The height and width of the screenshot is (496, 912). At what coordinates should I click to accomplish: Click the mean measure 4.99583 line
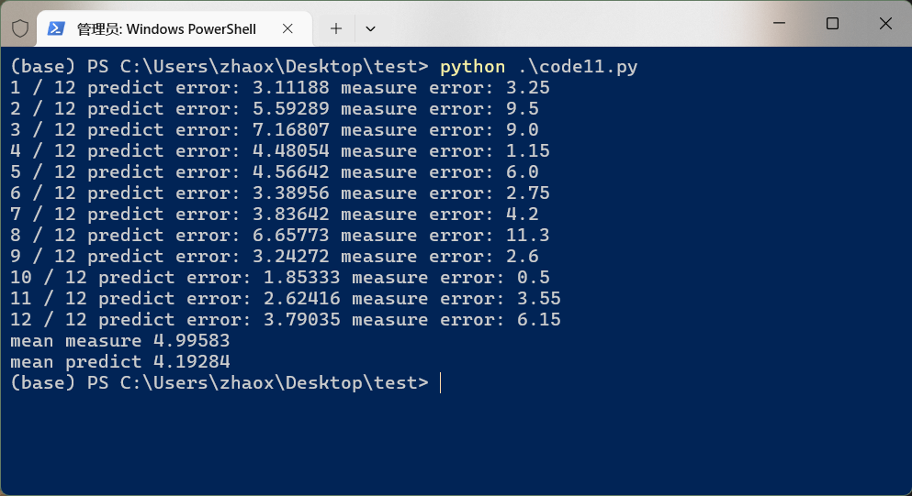(119, 341)
